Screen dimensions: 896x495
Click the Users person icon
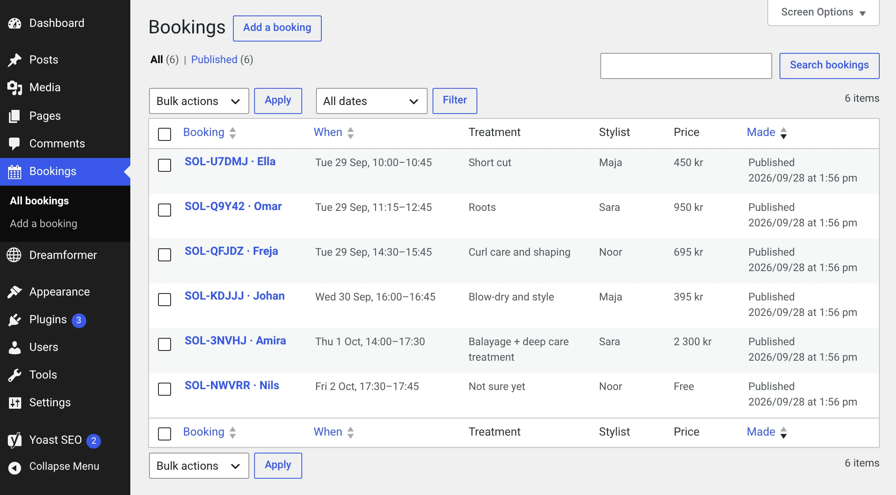(x=15, y=347)
